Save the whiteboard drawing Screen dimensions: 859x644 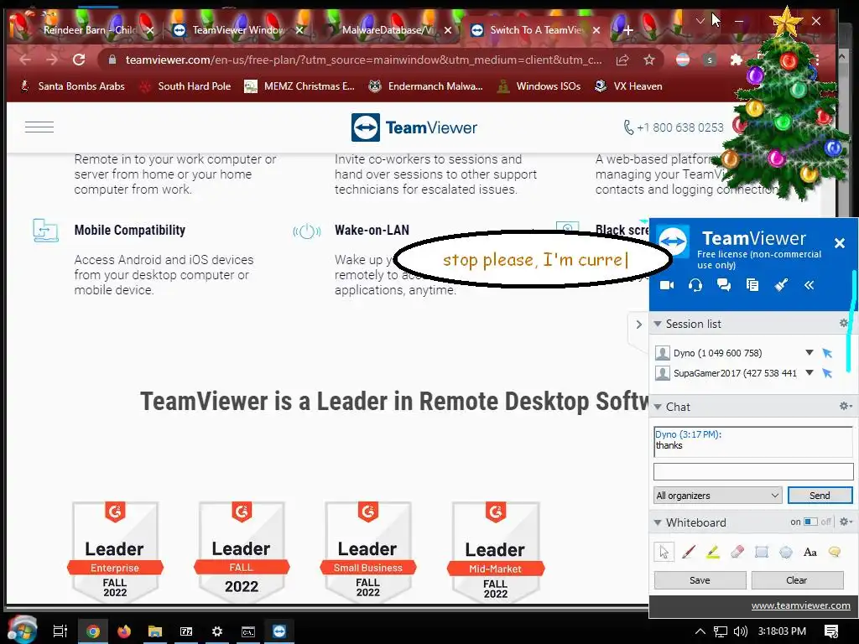coord(700,580)
